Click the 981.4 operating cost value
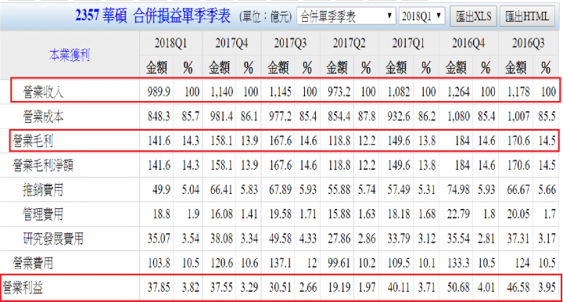563x302 pixels. (221, 117)
